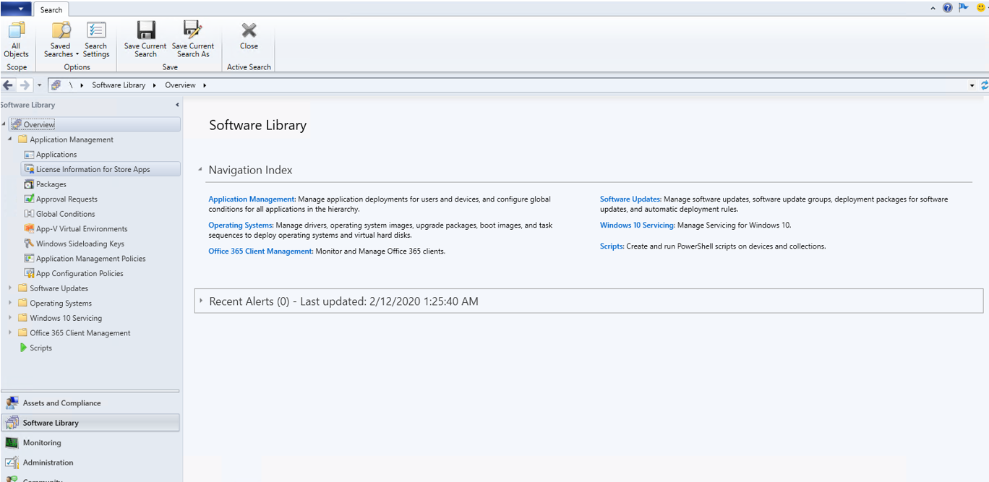Expand the Software Updates folder
This screenshot has height=482, width=989.
[10, 288]
